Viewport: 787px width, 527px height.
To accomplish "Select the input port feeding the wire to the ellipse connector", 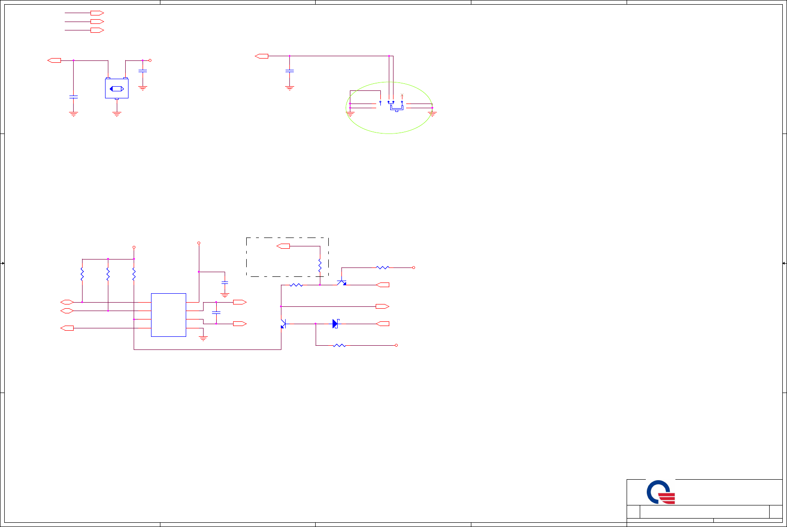I will (x=262, y=56).
